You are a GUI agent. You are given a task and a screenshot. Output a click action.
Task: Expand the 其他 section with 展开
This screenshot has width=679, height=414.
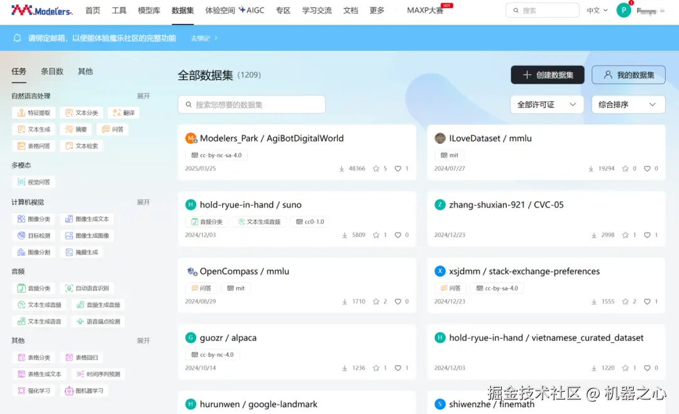pyautogui.click(x=143, y=341)
